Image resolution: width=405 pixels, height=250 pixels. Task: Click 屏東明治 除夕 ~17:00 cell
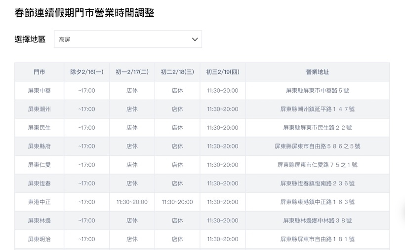[x=87, y=239]
